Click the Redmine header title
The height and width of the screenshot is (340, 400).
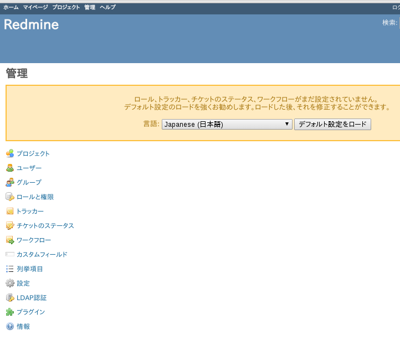[32, 25]
